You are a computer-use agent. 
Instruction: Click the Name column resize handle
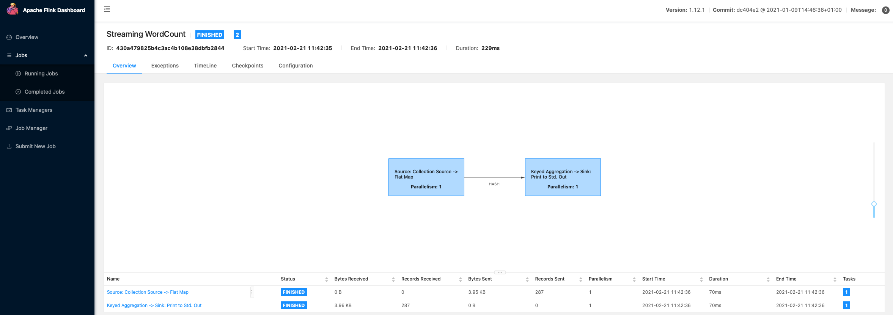pos(252,292)
